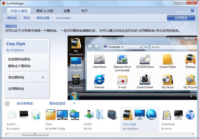
Task: Click the My Pictures icon
Action: (190, 80)
